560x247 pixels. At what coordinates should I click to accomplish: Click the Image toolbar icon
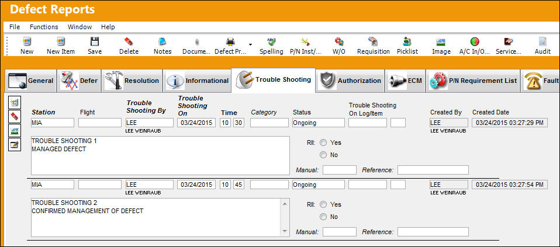(441, 42)
